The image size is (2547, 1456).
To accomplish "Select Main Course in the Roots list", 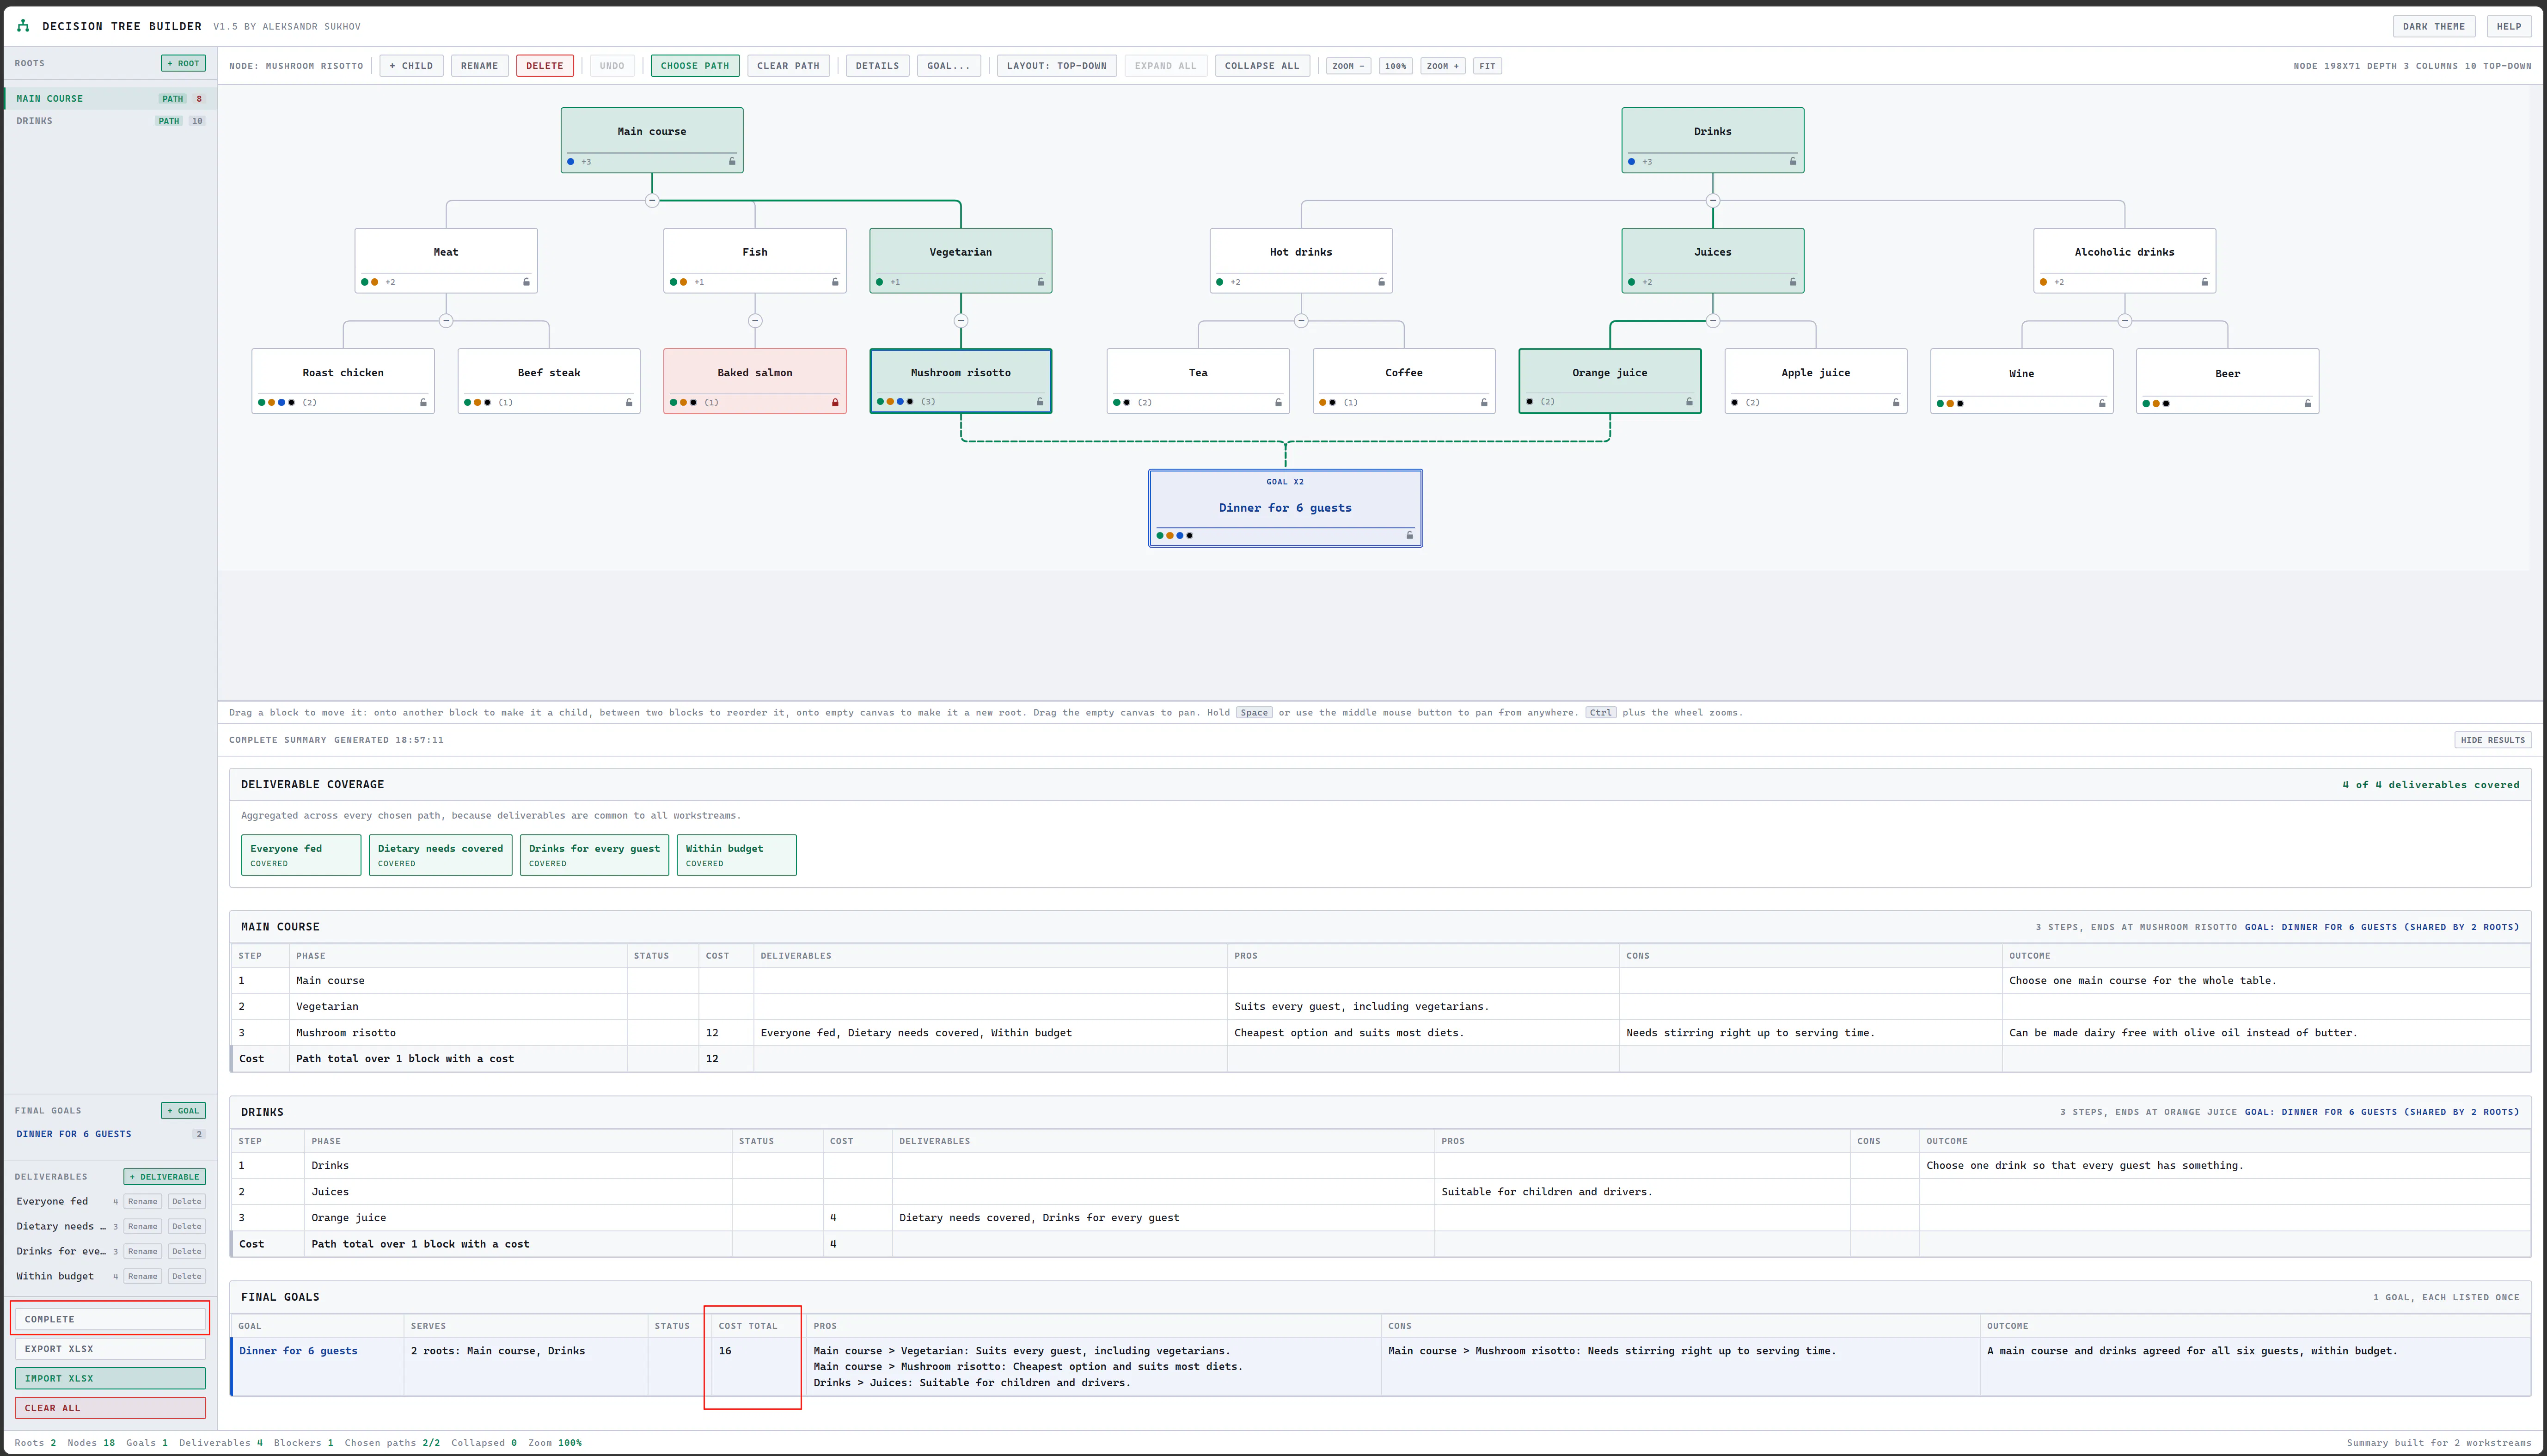I will [x=110, y=98].
